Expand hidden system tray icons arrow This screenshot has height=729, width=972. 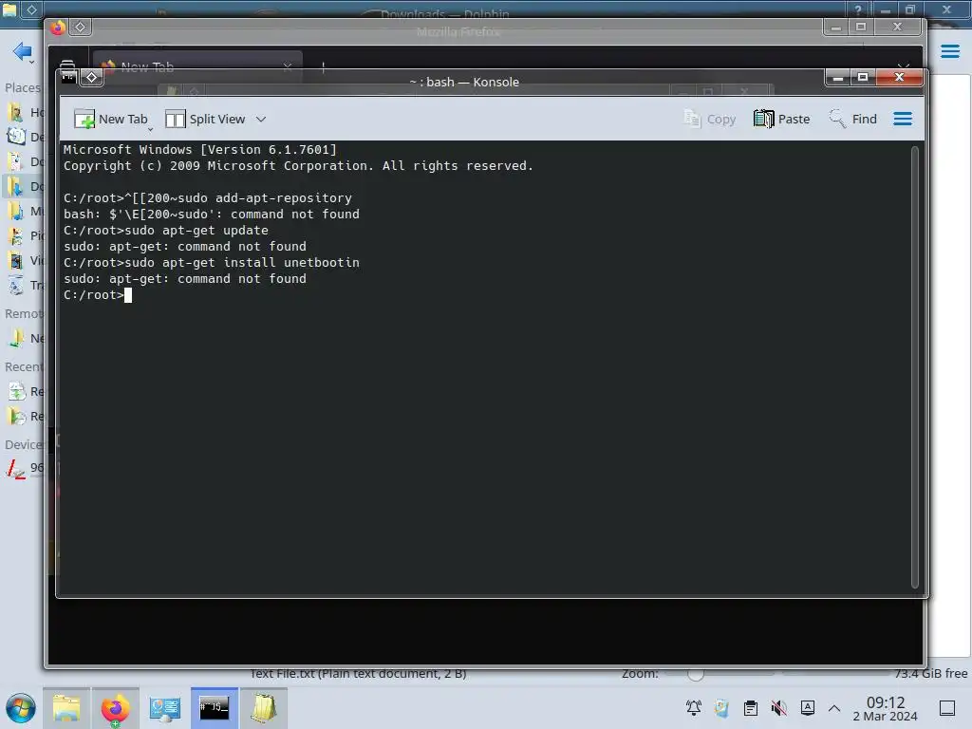click(834, 708)
